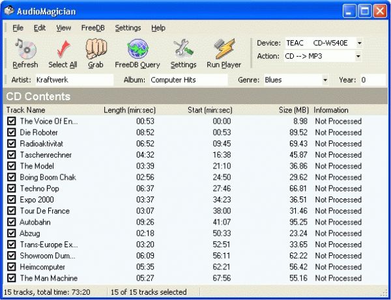
Task: Click the Refresh CD icon
Action: pos(25,49)
